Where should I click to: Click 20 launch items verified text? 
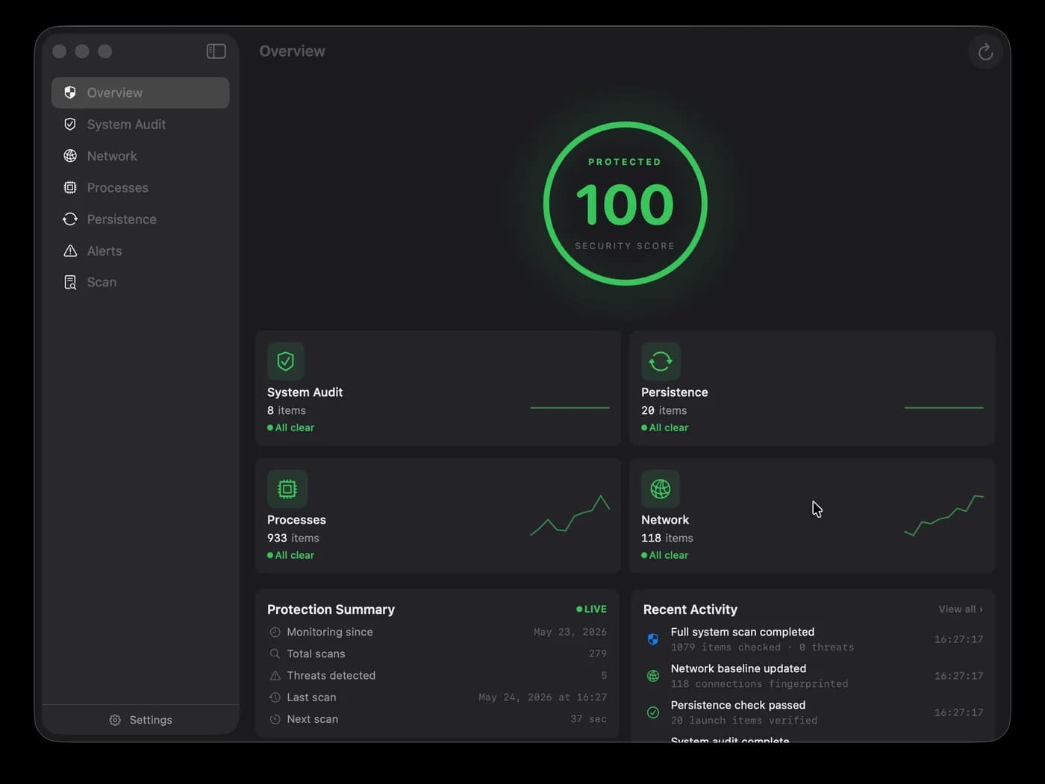coord(744,721)
